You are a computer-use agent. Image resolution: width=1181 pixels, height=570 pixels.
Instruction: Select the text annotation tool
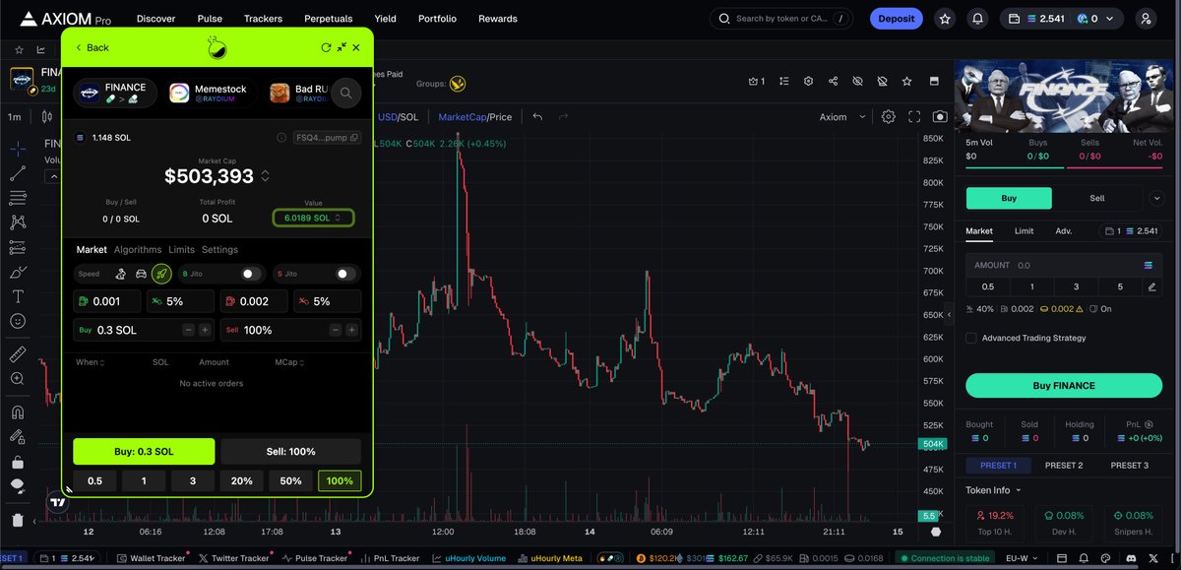point(18,296)
